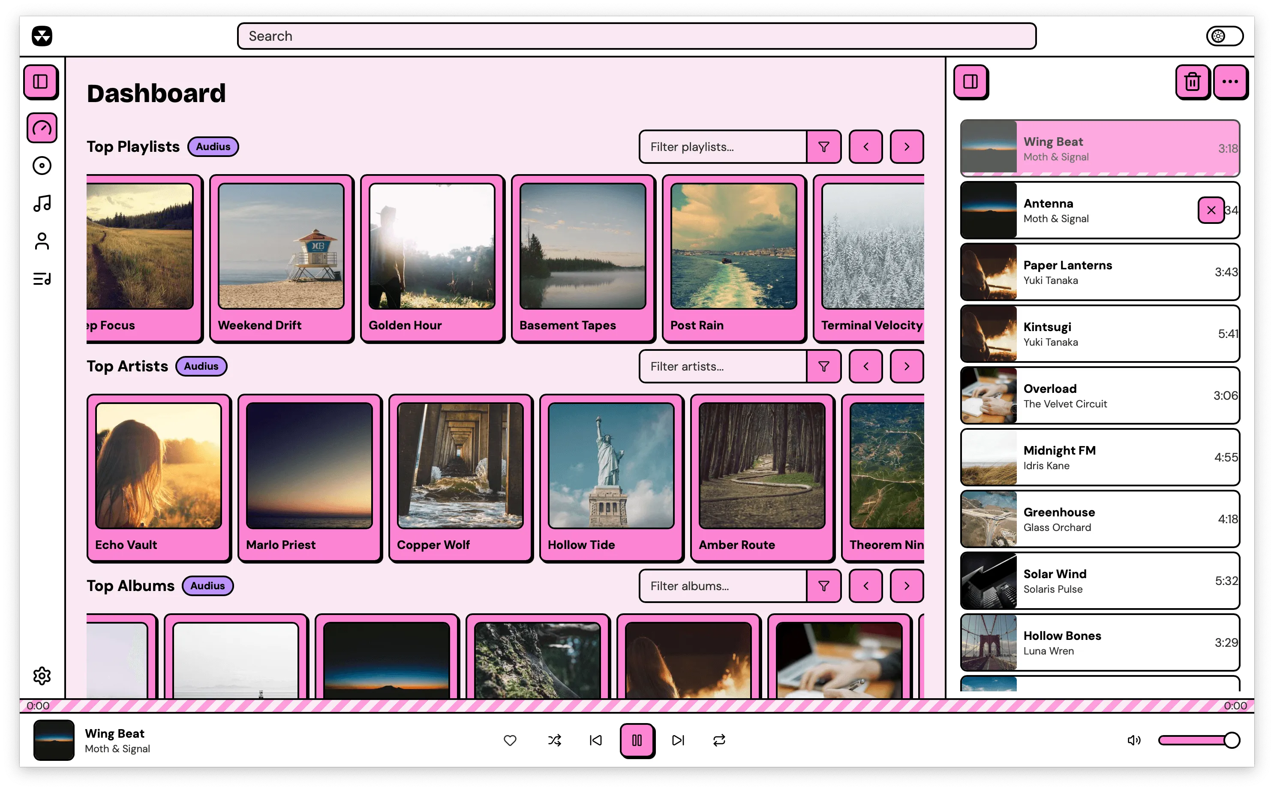Screen dimensions: 1274x790
Task: Open the Artists person icon page
Action: point(42,241)
